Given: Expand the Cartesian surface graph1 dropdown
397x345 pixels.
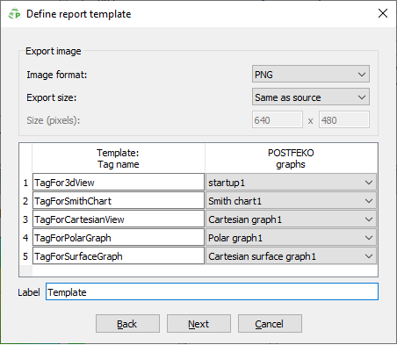Looking at the screenshot, I should tap(291, 256).
